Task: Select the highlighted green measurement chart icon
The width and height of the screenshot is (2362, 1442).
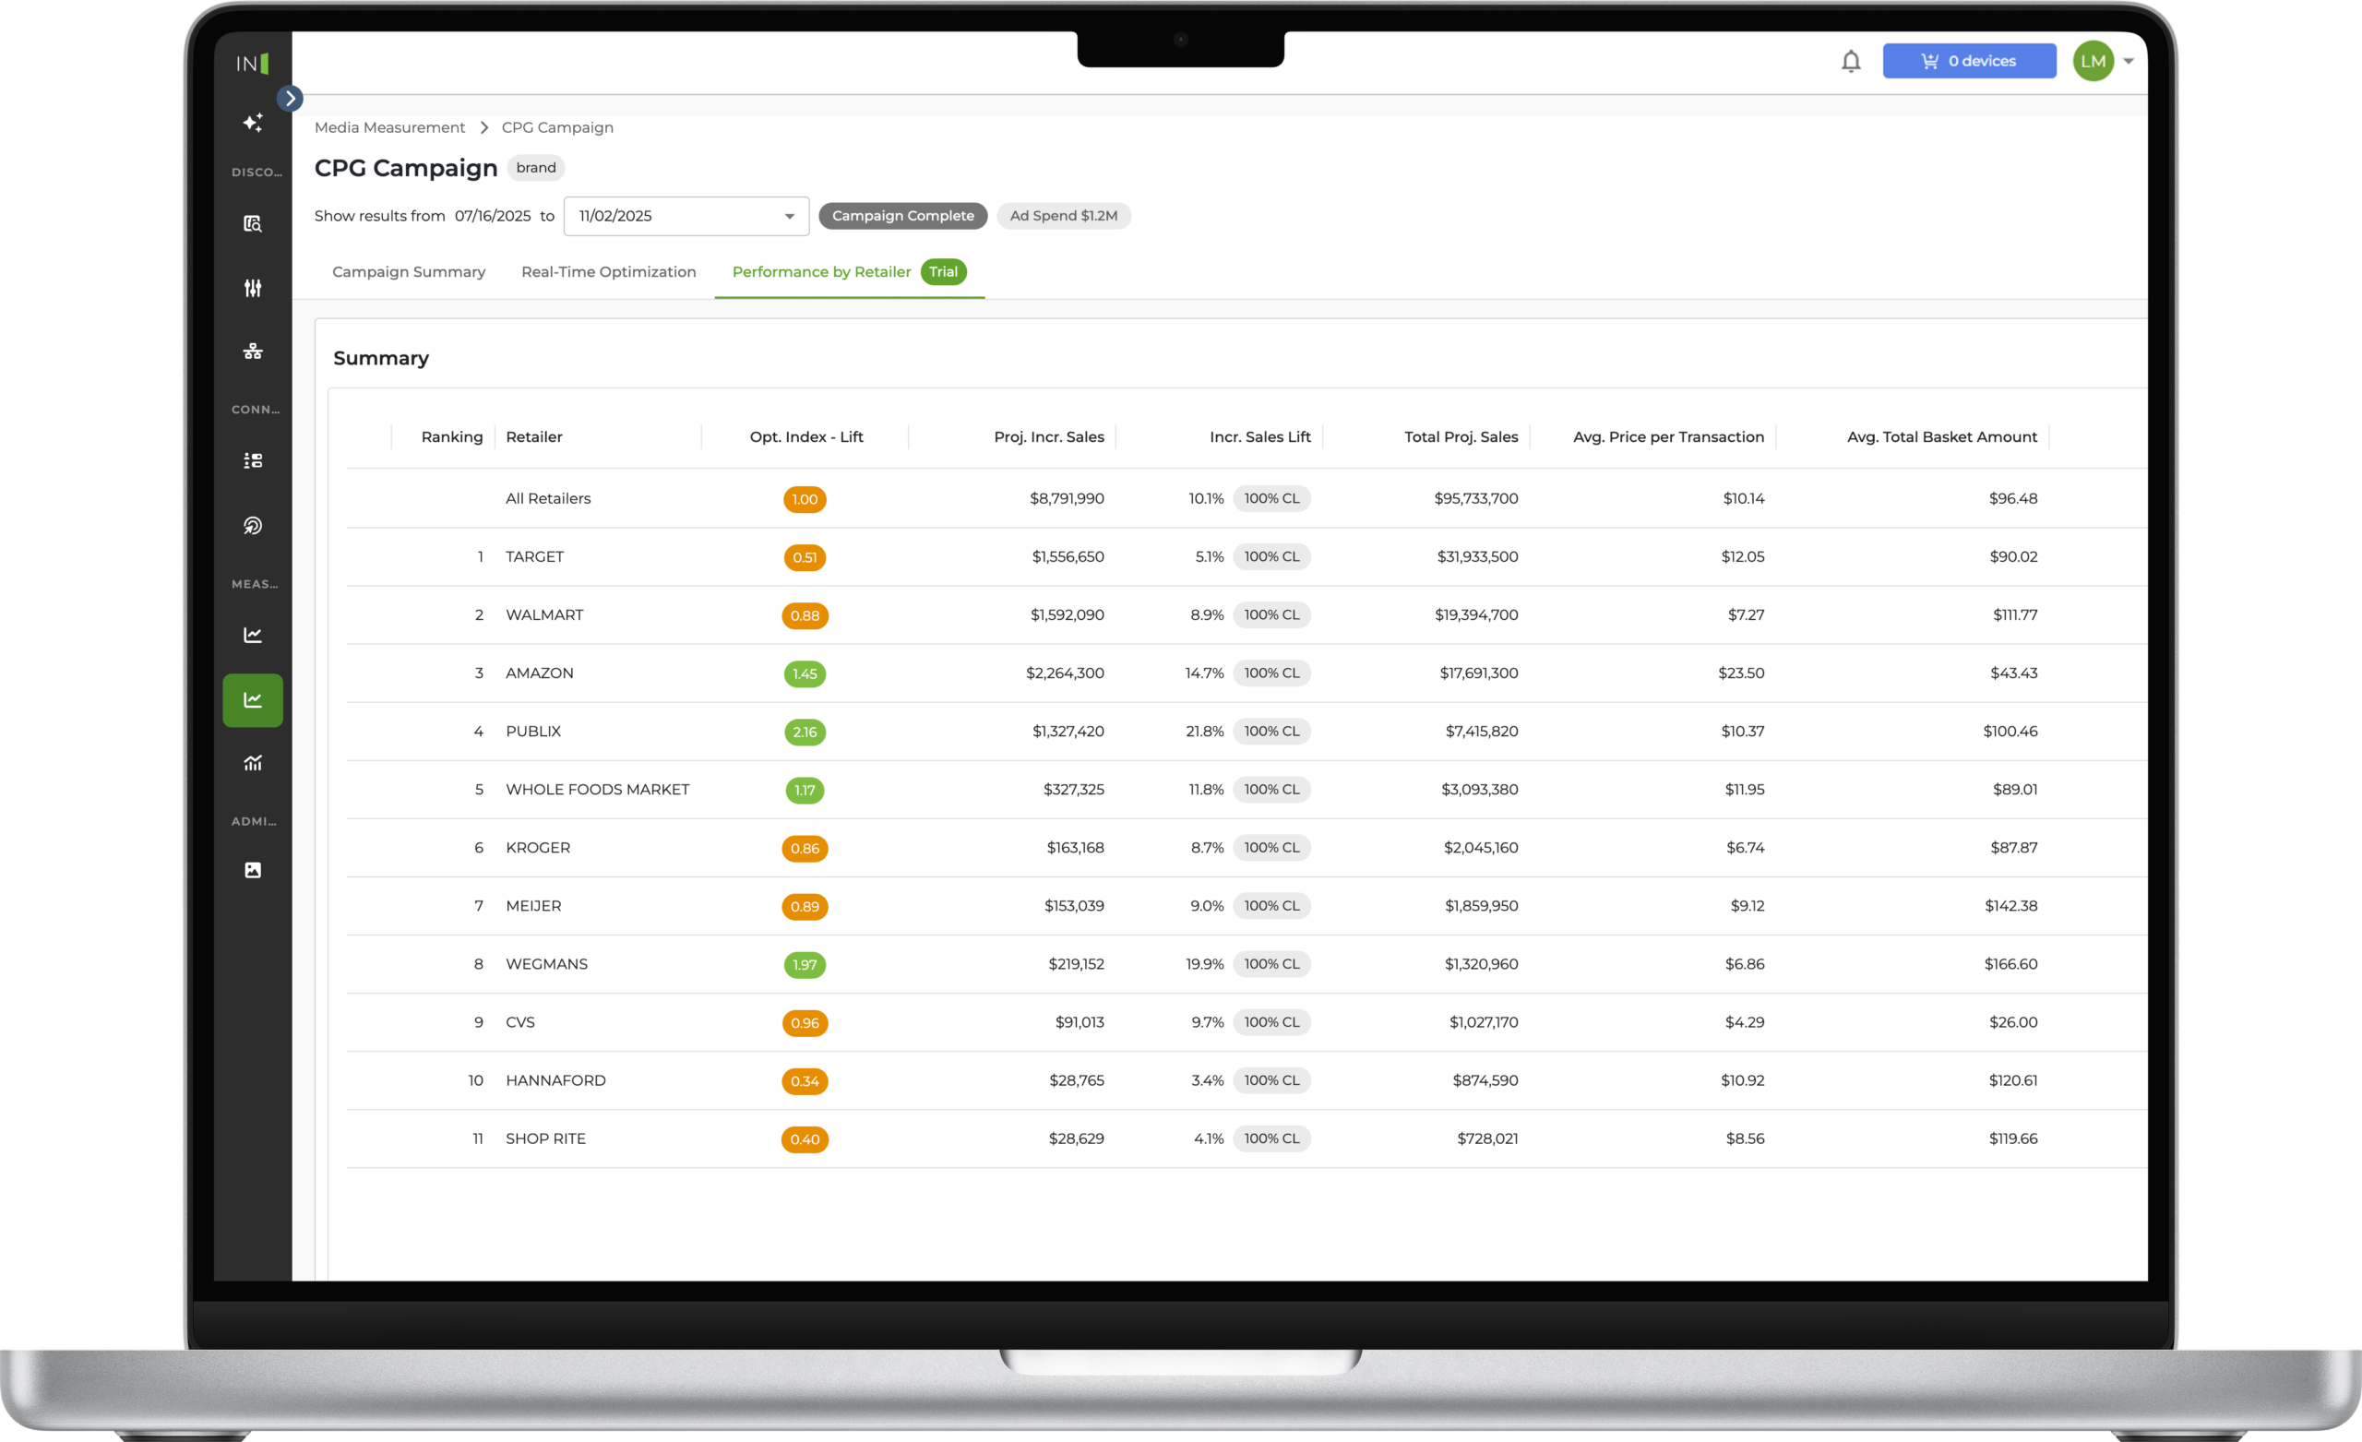Action: point(252,700)
